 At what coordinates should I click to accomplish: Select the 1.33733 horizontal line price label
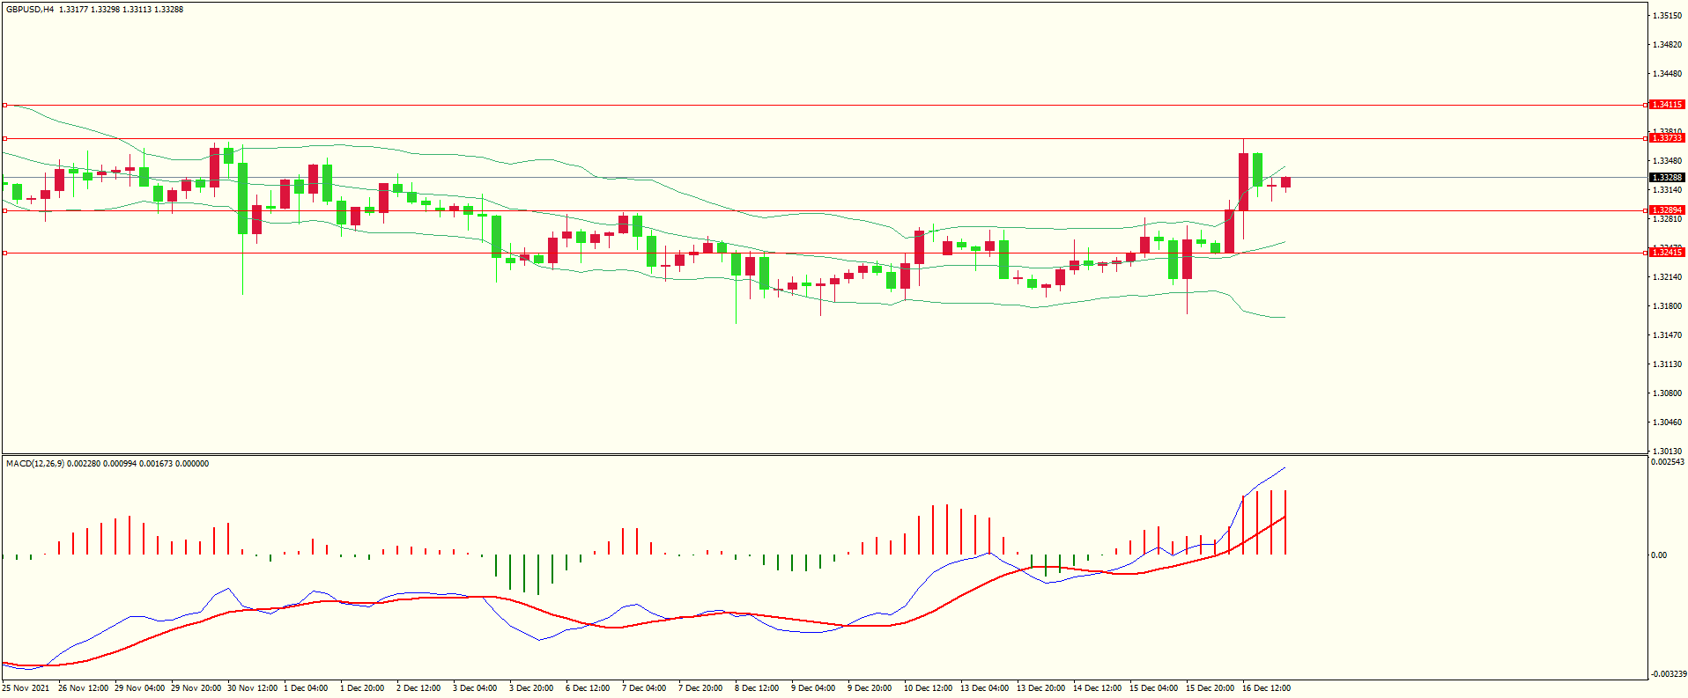[x=1667, y=138]
